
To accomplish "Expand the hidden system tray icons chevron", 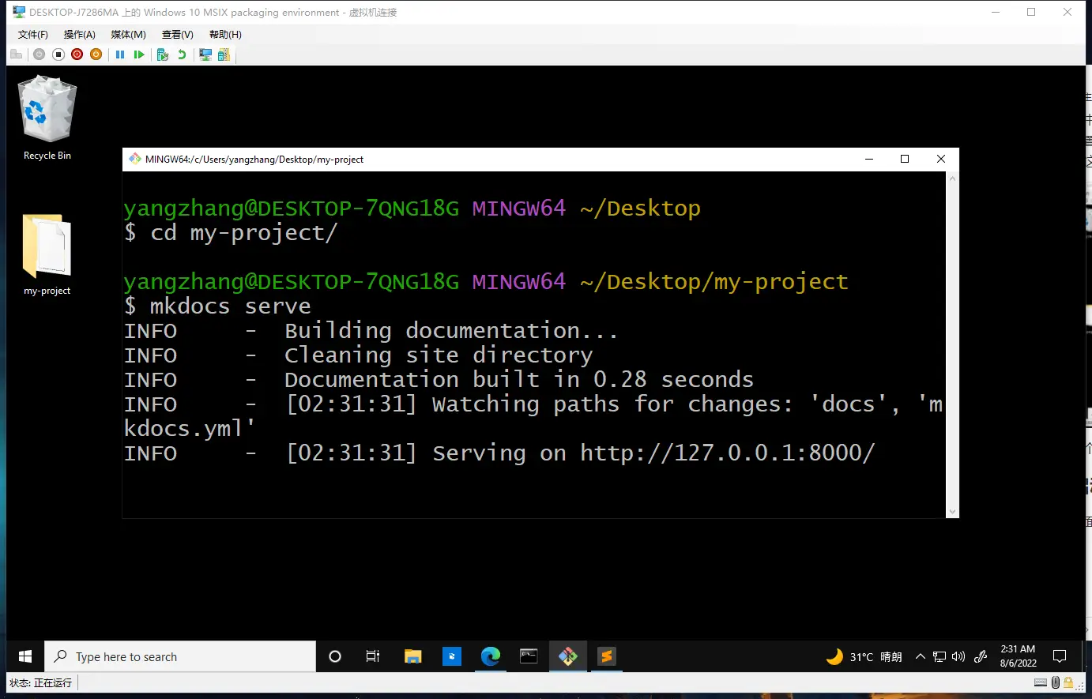I will 920,656.
